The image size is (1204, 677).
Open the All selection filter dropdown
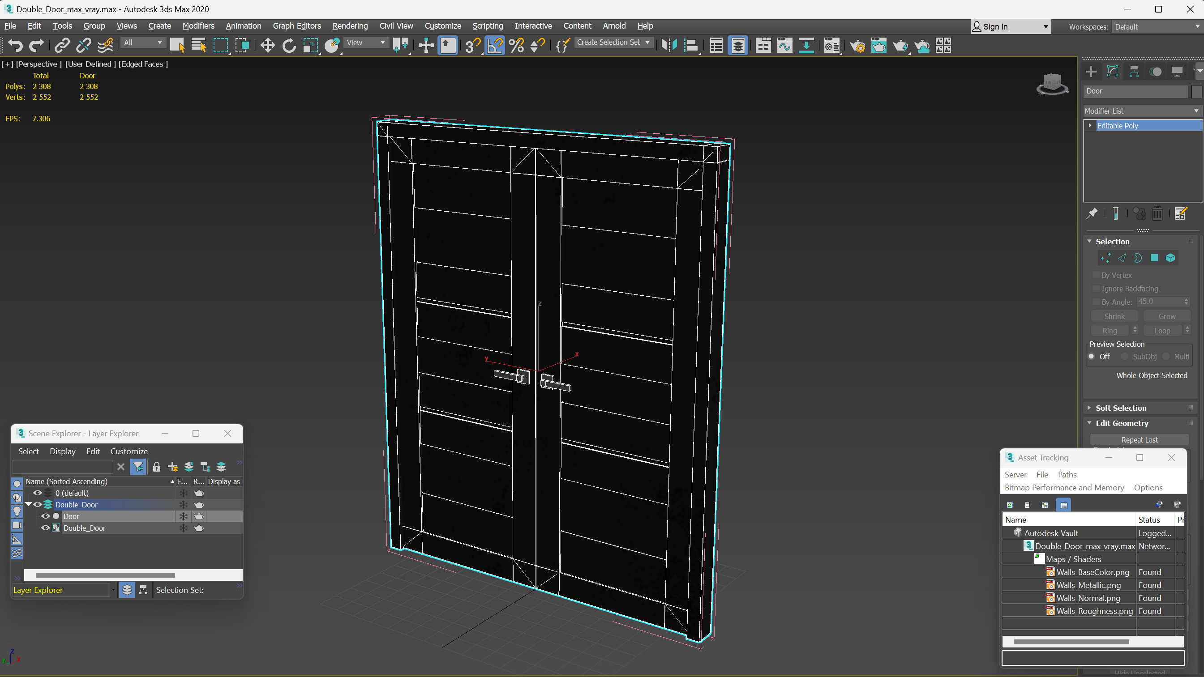[142, 42]
